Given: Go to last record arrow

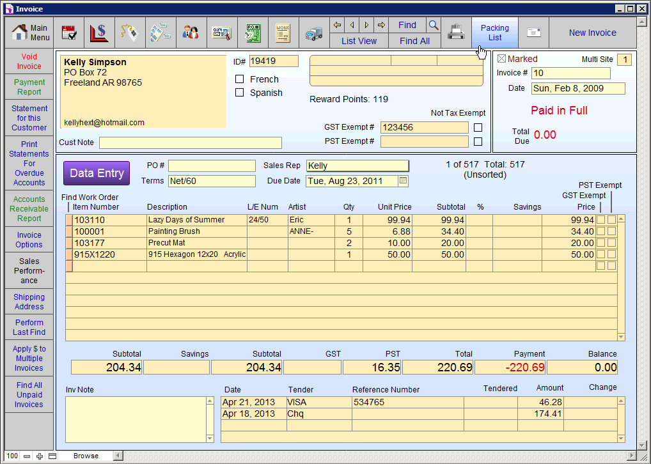Looking at the screenshot, I should click(x=381, y=26).
